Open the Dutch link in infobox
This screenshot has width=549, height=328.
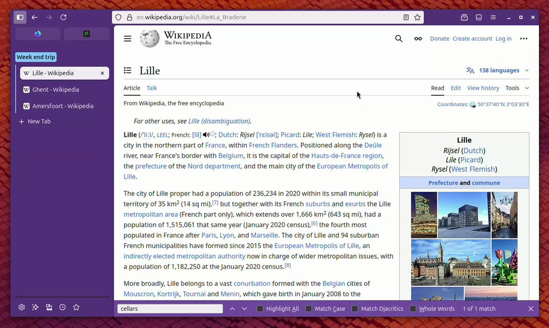pos(473,151)
